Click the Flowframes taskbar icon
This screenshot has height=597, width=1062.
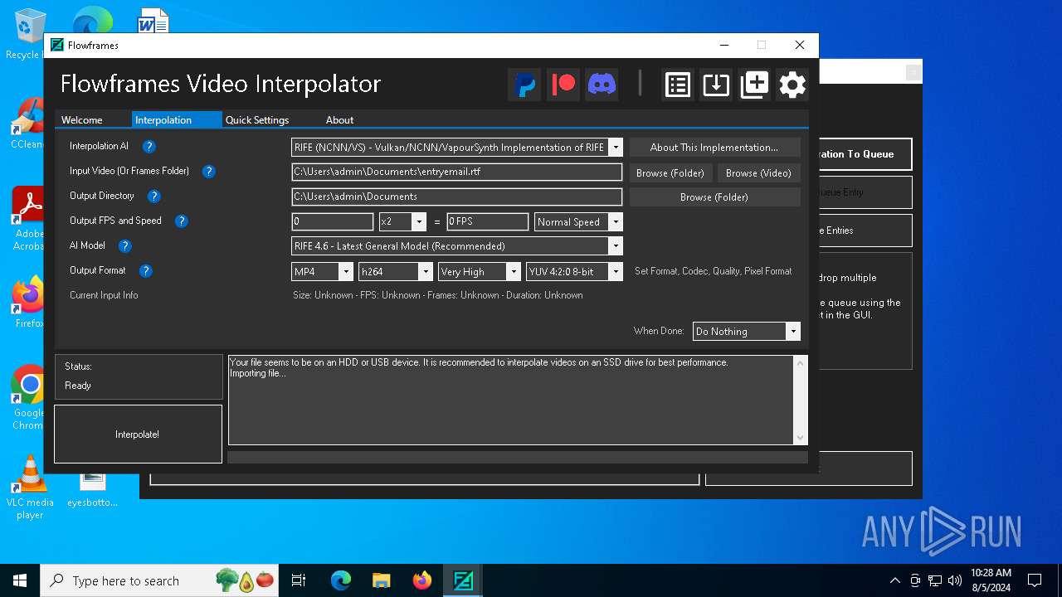click(462, 580)
